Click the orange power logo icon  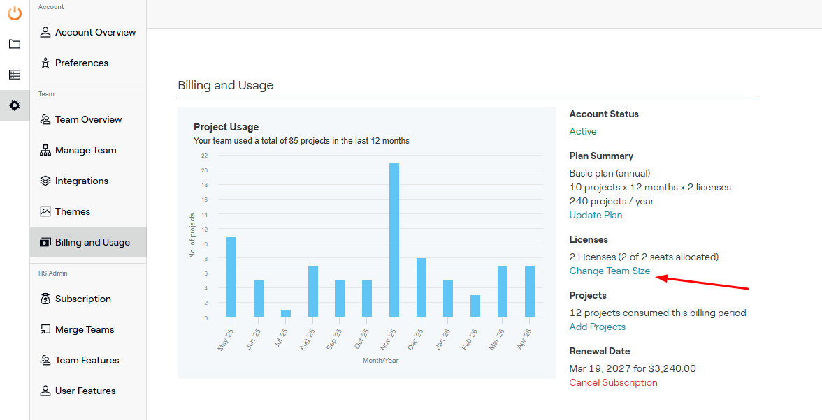[15, 13]
